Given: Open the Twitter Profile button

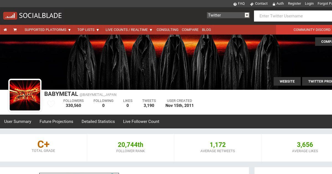Looking at the screenshot, I should [317, 81].
